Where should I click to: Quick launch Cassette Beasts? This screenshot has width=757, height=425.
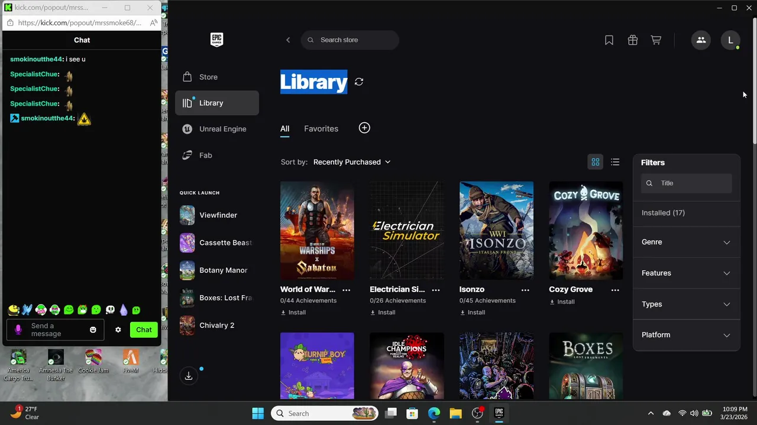217,243
